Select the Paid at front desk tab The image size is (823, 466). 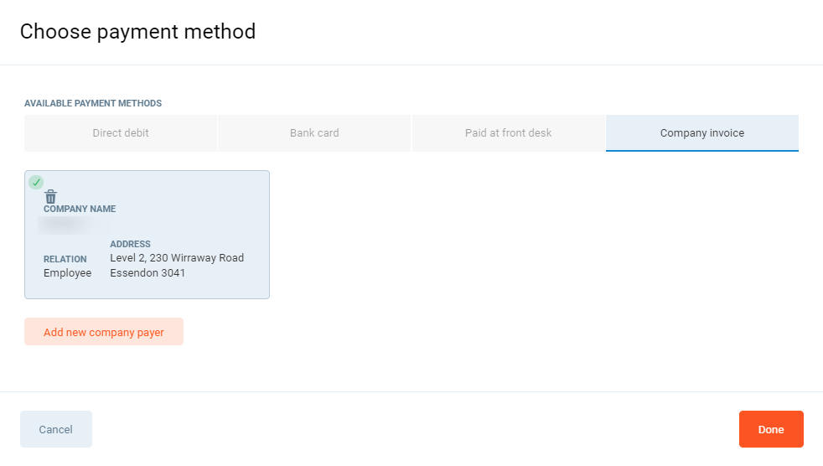508,133
